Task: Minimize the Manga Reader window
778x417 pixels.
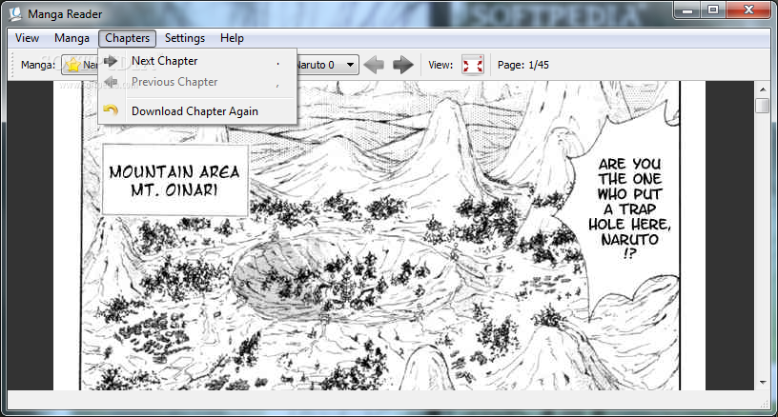Action: [687, 10]
